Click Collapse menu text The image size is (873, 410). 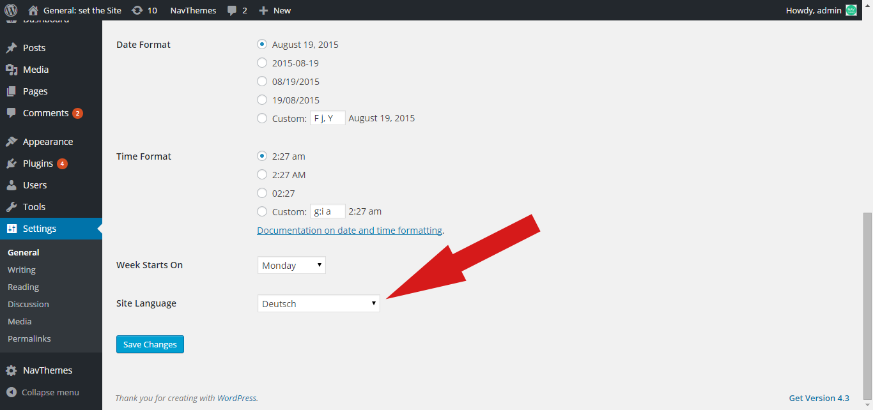50,392
